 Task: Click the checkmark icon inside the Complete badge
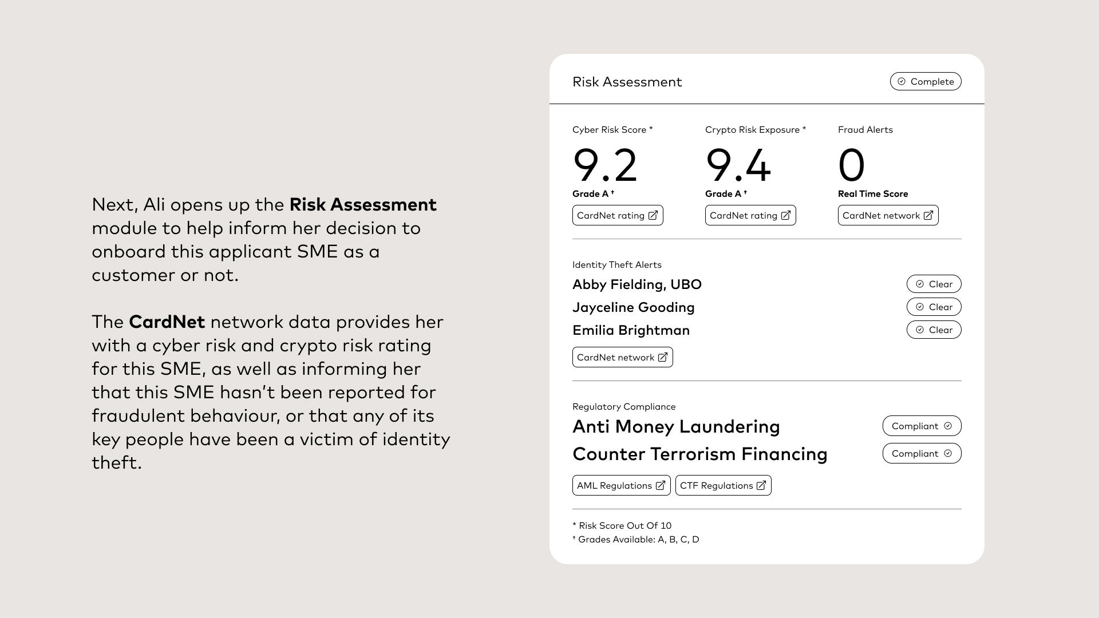click(x=900, y=81)
